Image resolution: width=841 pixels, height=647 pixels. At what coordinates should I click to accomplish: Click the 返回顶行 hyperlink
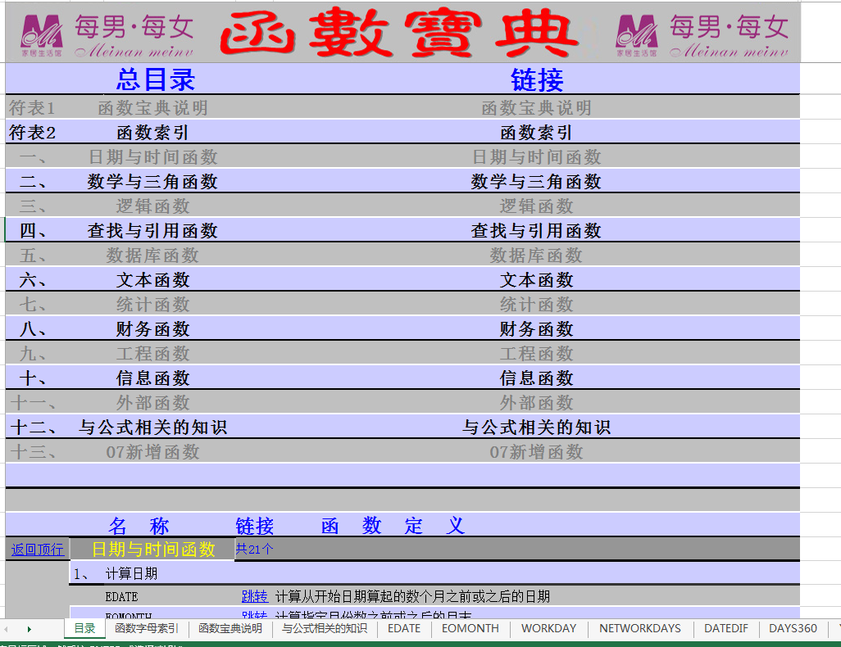(x=37, y=550)
